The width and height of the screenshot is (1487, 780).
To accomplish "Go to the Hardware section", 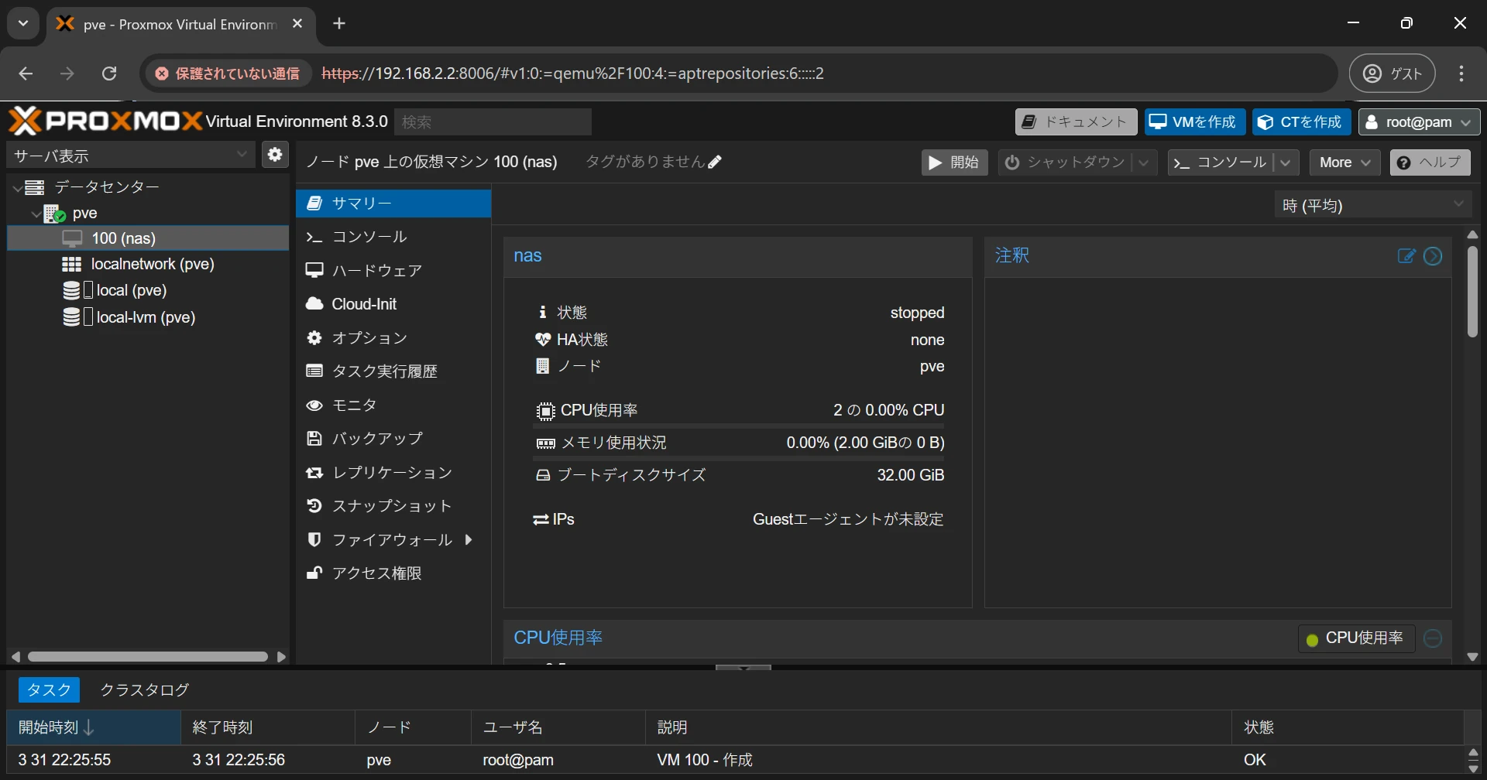I will pos(393,270).
